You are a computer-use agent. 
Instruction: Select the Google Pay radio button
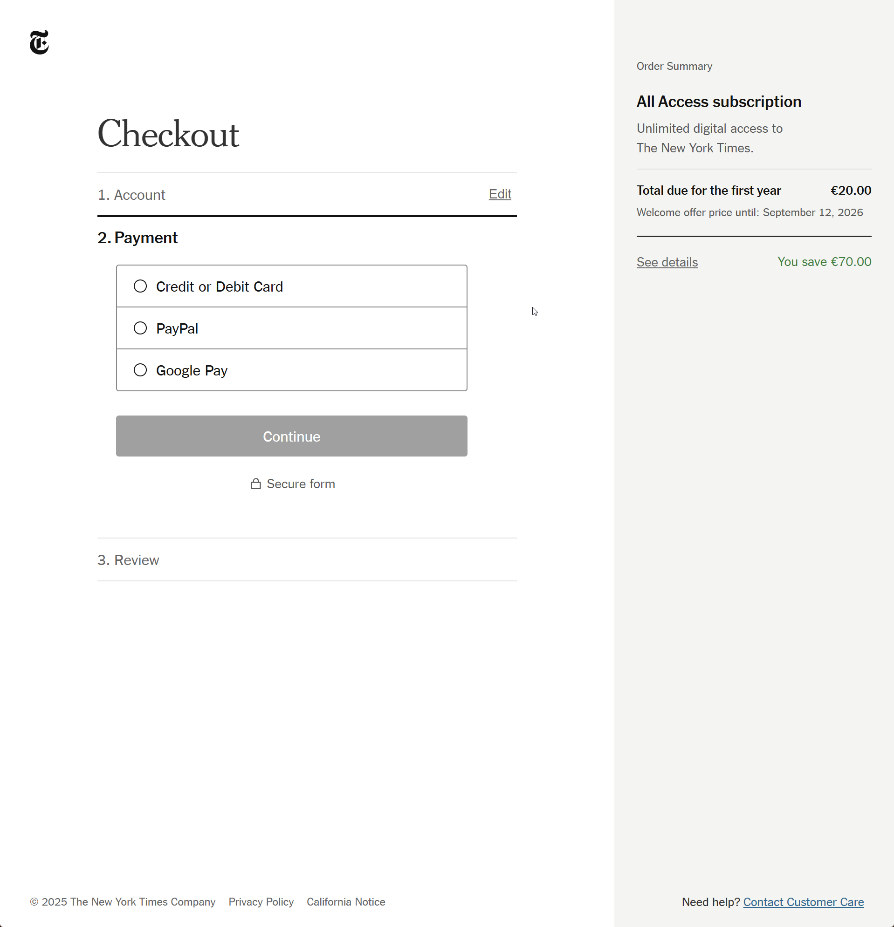(x=140, y=370)
